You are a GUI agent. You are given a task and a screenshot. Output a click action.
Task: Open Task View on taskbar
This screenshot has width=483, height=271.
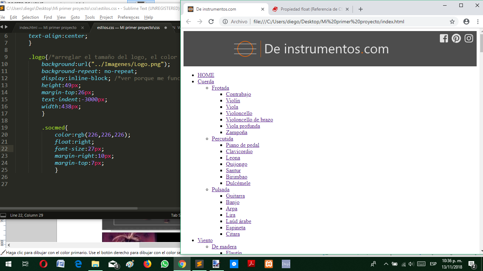(x=25, y=264)
